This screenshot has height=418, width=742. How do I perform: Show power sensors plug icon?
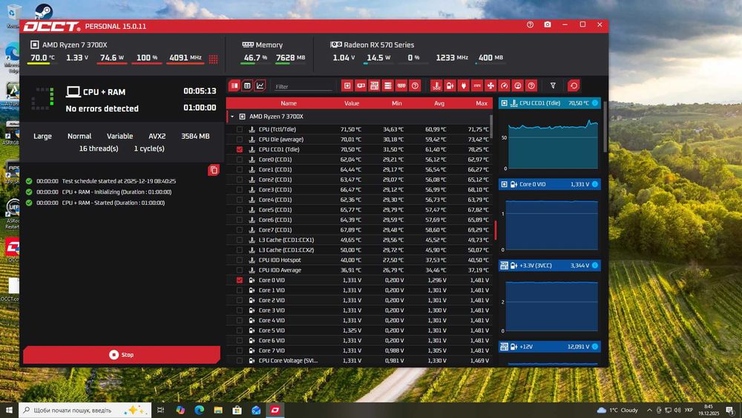464,85
